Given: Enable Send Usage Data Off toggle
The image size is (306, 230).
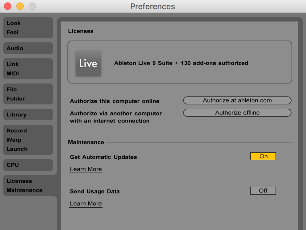Looking at the screenshot, I should 263,191.
